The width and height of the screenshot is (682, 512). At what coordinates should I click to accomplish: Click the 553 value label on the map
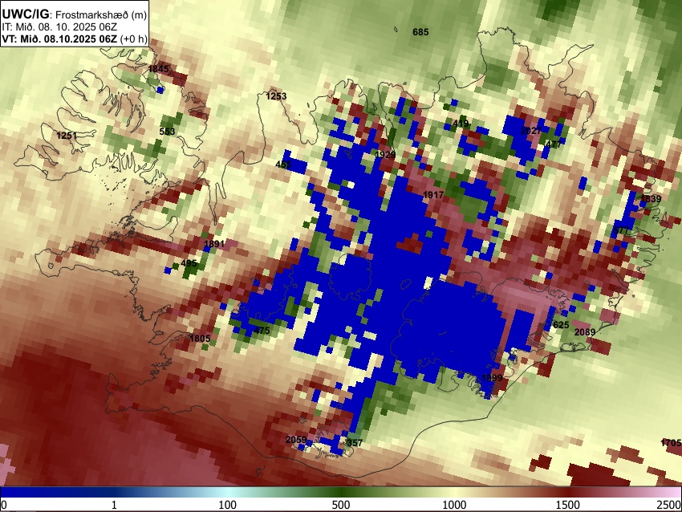[168, 132]
